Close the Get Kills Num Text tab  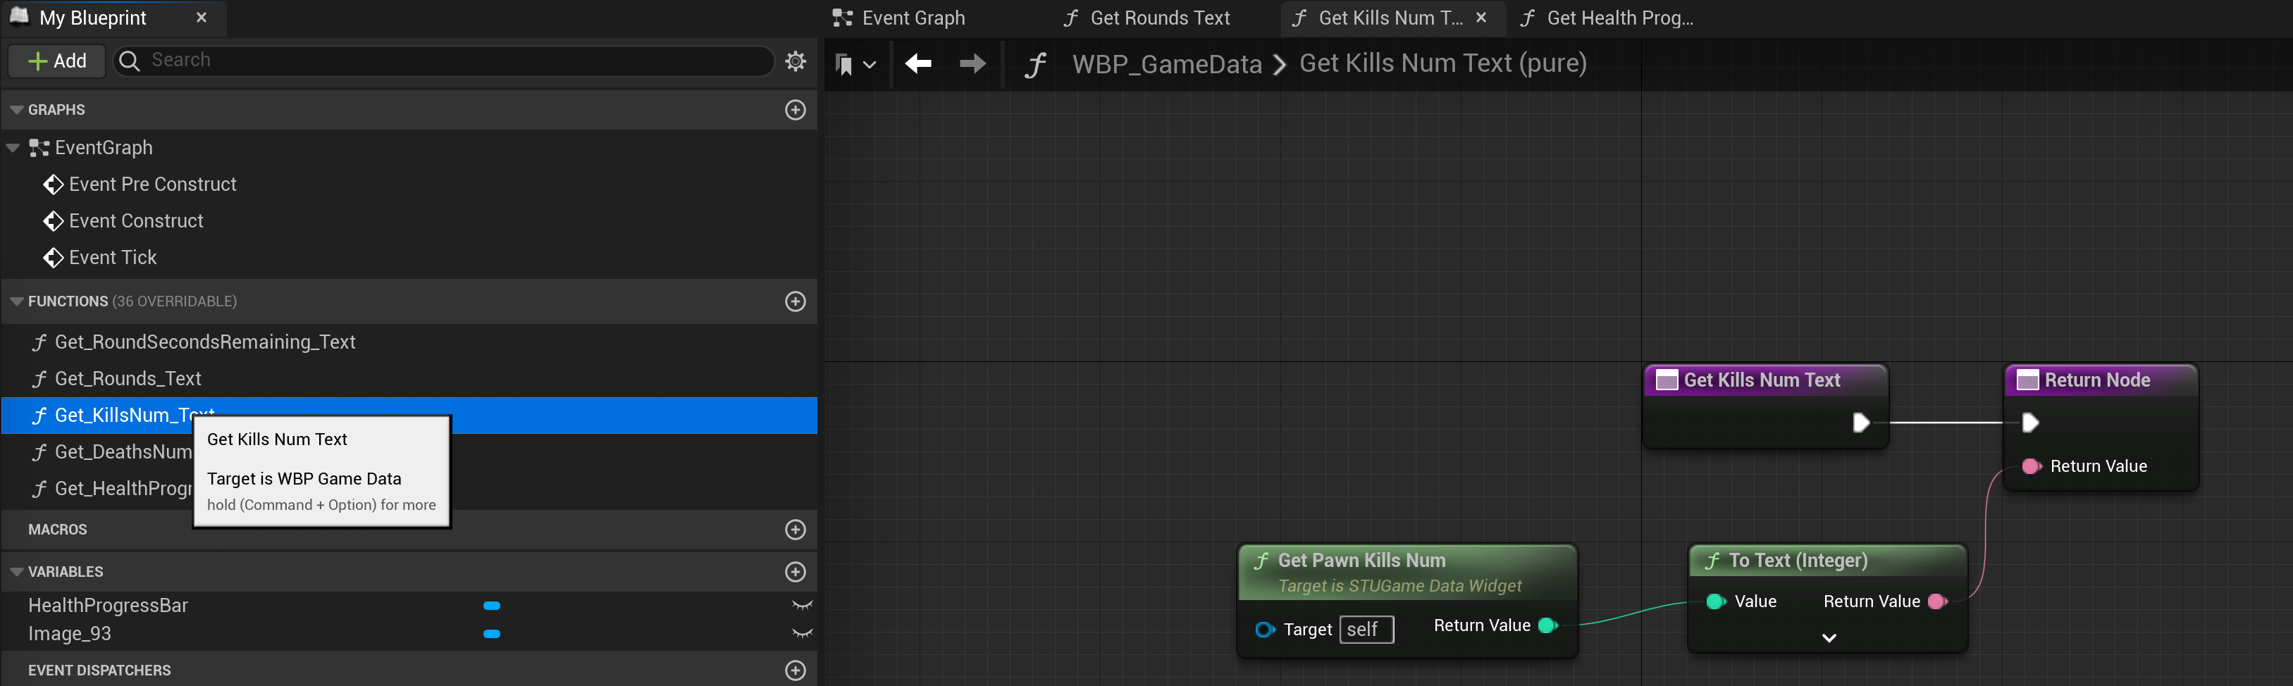[1481, 18]
